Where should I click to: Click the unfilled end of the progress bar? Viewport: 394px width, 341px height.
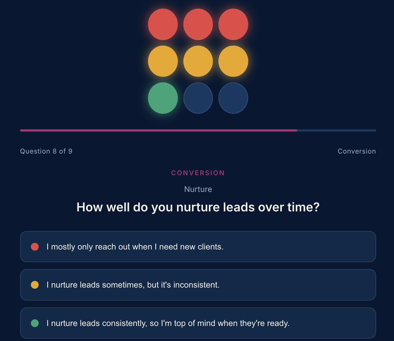[337, 130]
